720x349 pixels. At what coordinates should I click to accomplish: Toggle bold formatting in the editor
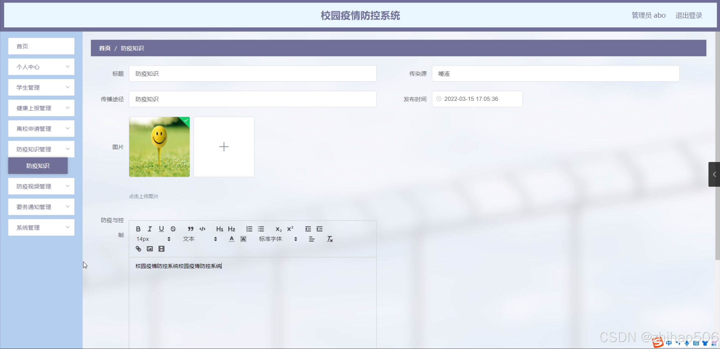coord(138,229)
